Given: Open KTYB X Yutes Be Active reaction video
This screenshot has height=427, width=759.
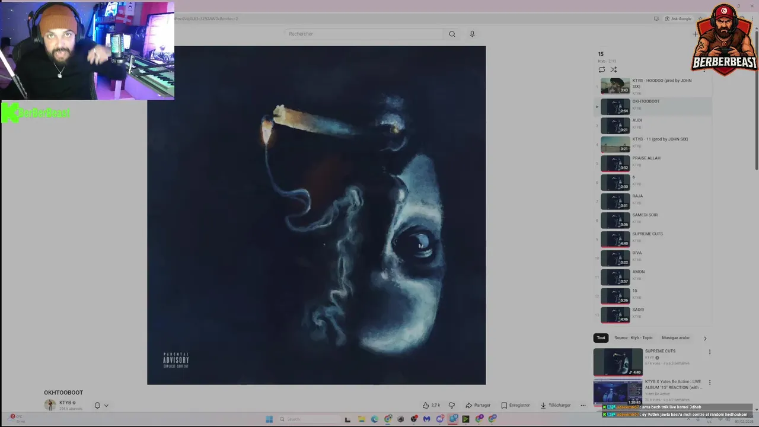Looking at the screenshot, I should [618, 393].
